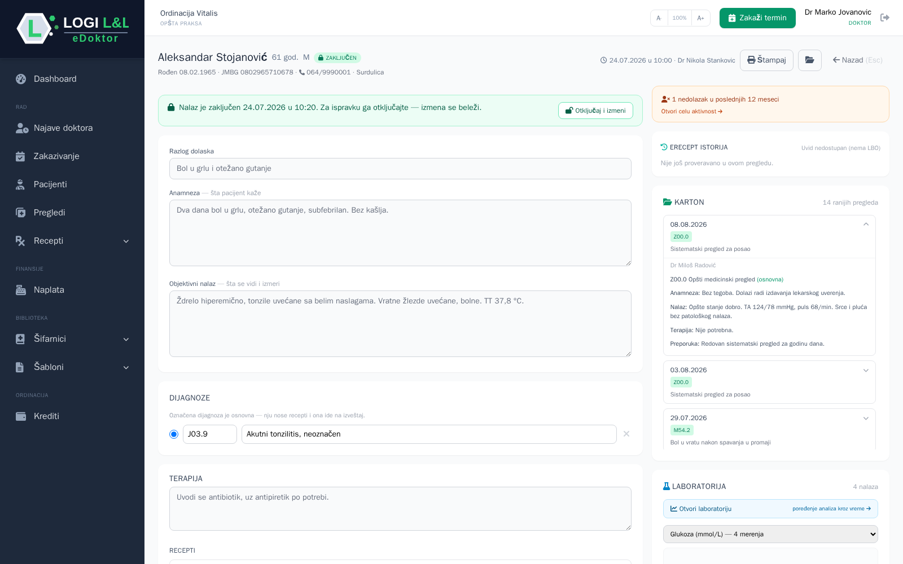Open Glukoza (mmol/L) measurement dropdown

(770, 534)
